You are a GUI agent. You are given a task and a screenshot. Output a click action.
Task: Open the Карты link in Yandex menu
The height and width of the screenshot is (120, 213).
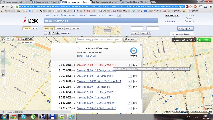63,15
